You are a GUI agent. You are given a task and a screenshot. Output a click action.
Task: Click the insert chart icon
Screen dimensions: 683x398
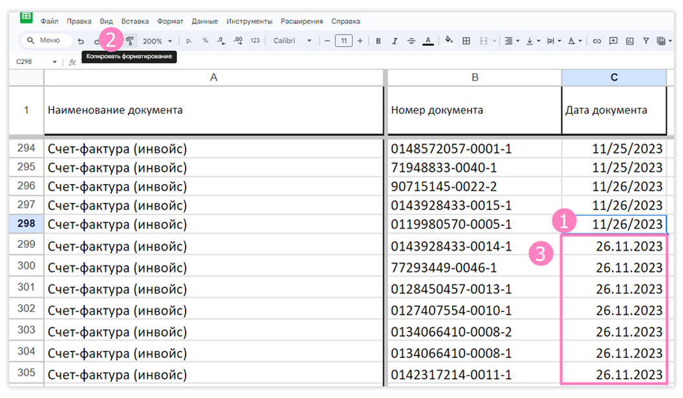[630, 41]
